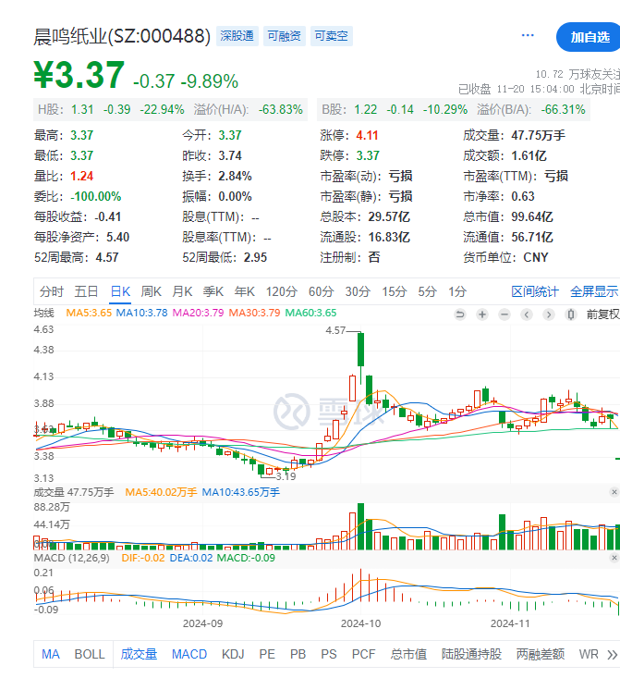The image size is (620, 678).
Task: Open 区间统计 range statistics
Action: click(535, 292)
